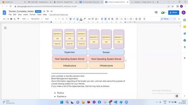Open the Edit menu
This screenshot has width=188, height=105.
point(15,15)
